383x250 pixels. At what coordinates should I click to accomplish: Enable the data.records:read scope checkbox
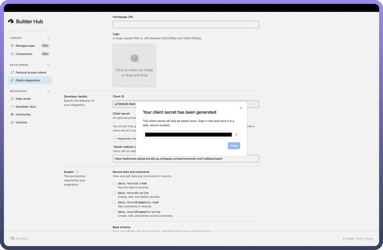click(x=115, y=183)
